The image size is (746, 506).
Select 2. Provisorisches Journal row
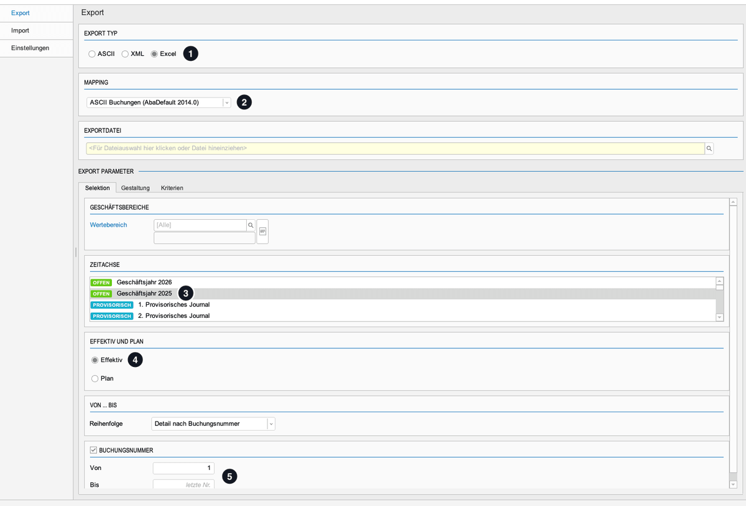point(403,315)
